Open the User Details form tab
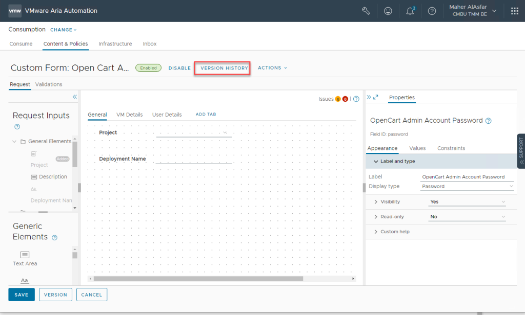Viewport: 525px width, 315px height. (x=167, y=115)
